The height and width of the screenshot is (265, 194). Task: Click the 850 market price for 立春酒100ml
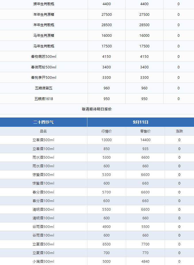[x=107, y=149]
